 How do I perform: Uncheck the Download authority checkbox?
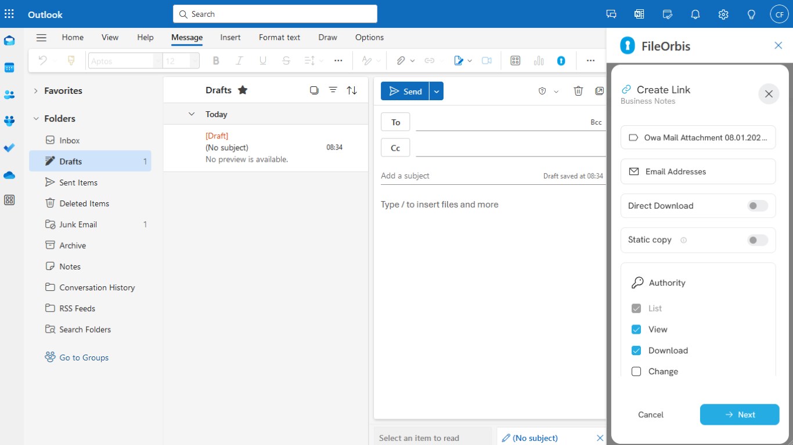(x=636, y=351)
